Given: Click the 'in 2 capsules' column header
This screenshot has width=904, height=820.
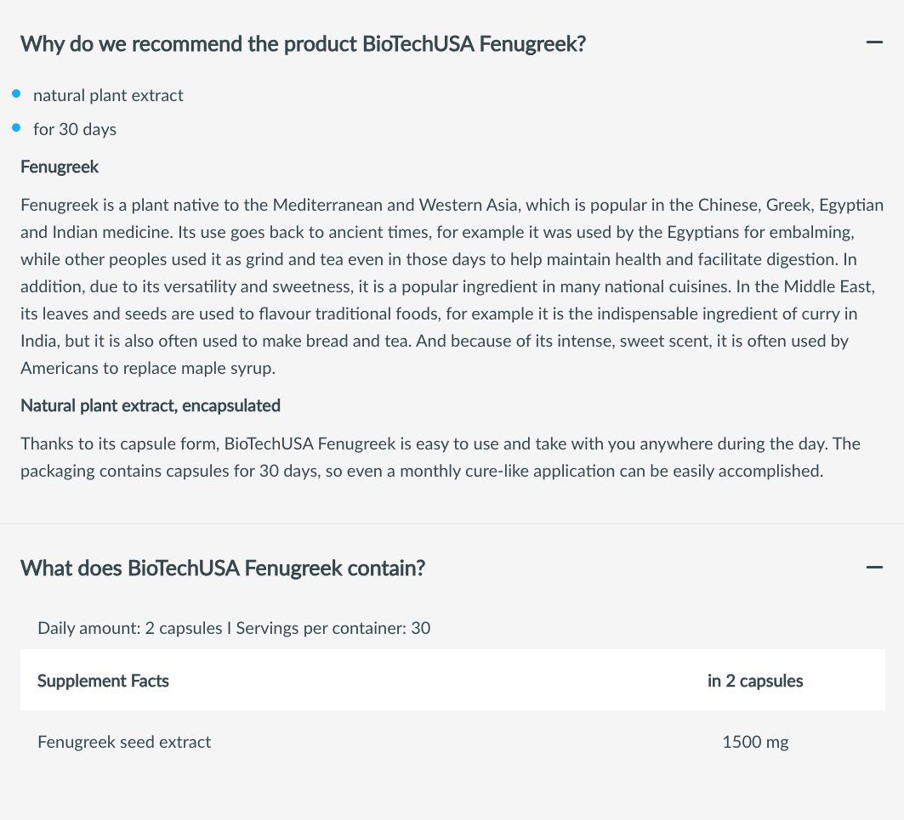Looking at the screenshot, I should coord(755,681).
